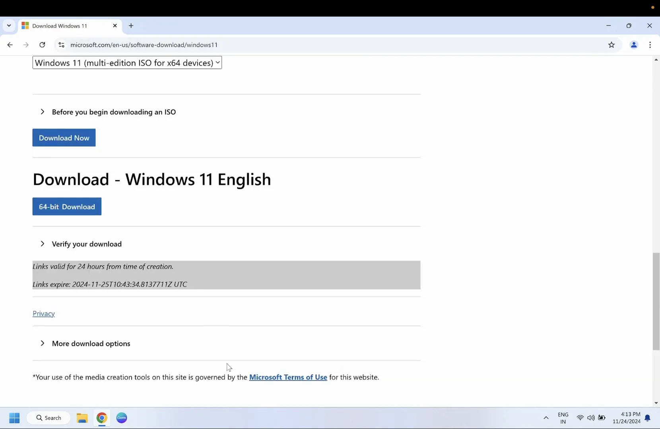The image size is (660, 429).
Task: Click the taskbar Search box
Action: (49, 418)
